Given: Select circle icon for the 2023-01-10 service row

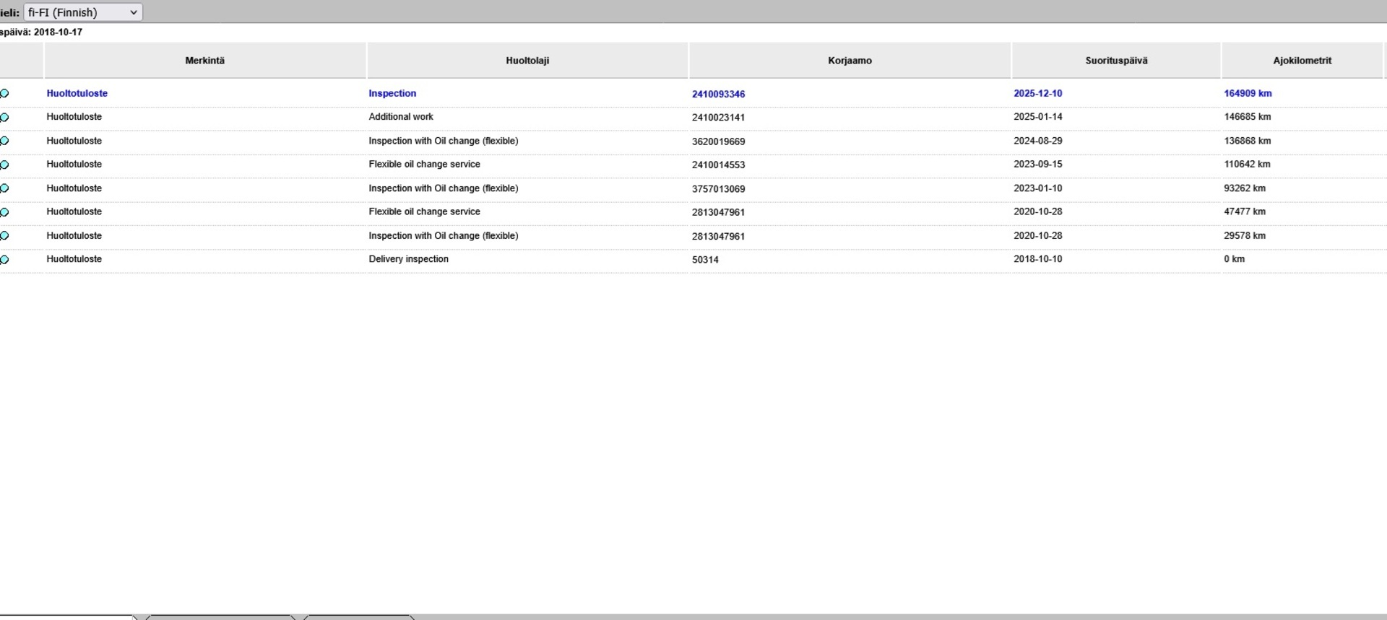Looking at the screenshot, I should pyautogui.click(x=5, y=188).
